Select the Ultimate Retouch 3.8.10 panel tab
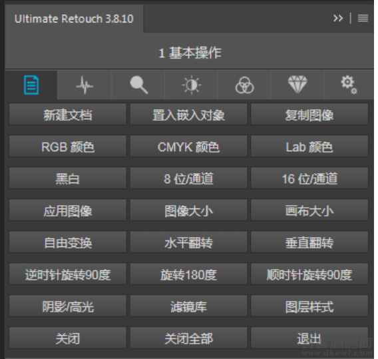 [74, 19]
